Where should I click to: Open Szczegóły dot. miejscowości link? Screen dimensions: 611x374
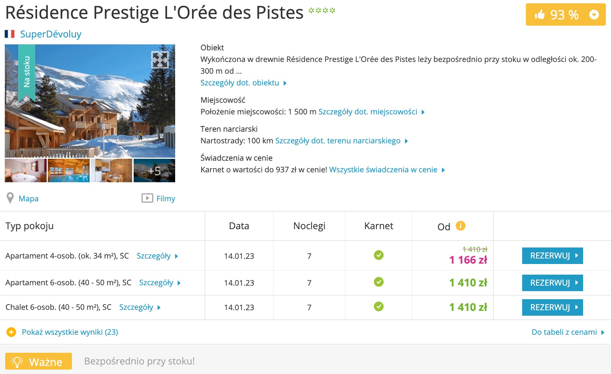[x=371, y=112]
